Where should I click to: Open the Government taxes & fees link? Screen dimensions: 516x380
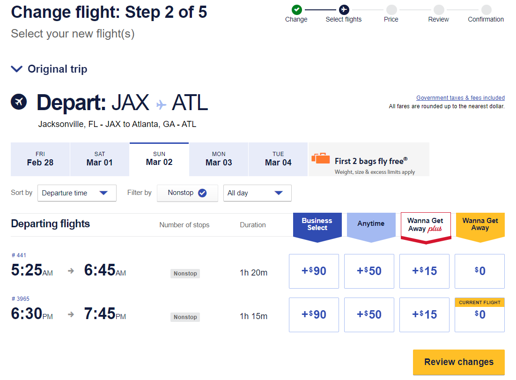click(460, 97)
